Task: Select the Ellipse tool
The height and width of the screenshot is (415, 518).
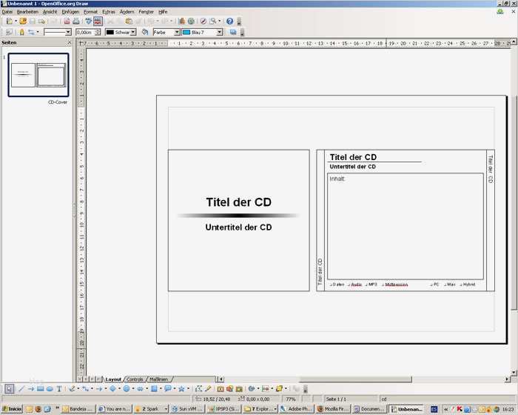Action: 50,389
